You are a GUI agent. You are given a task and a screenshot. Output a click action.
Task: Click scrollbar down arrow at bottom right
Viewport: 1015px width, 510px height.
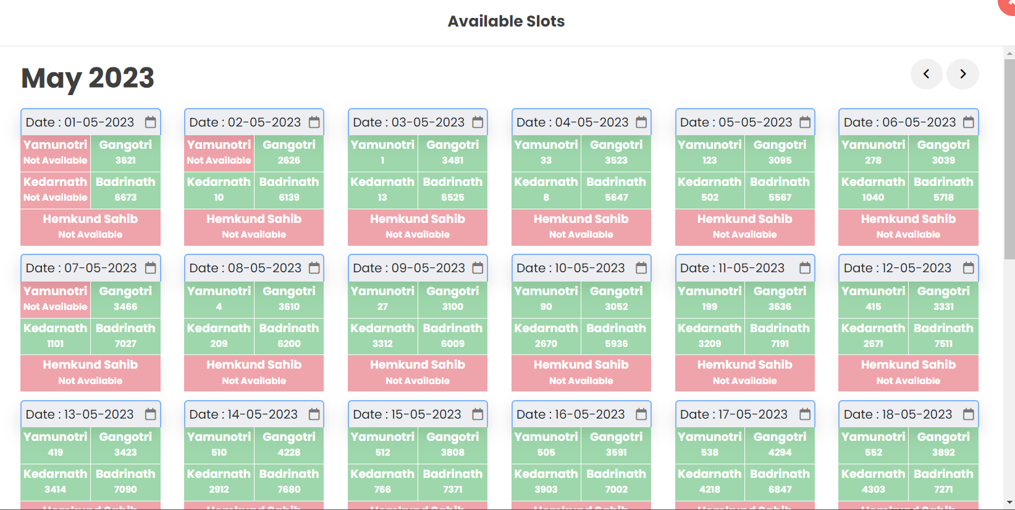[x=1009, y=503]
